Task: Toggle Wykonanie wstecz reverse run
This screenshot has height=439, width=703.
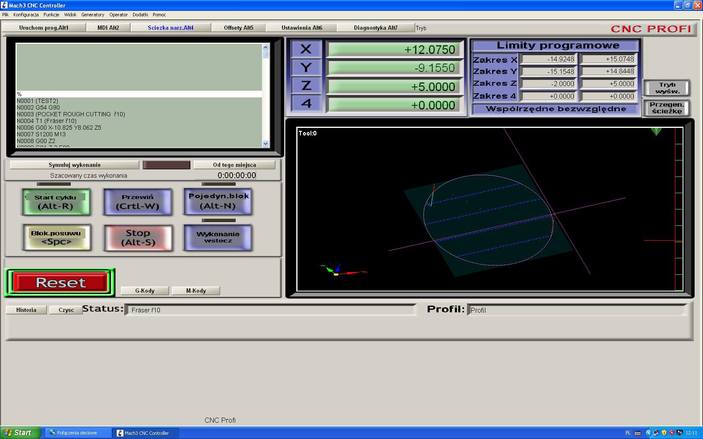Action: click(218, 237)
